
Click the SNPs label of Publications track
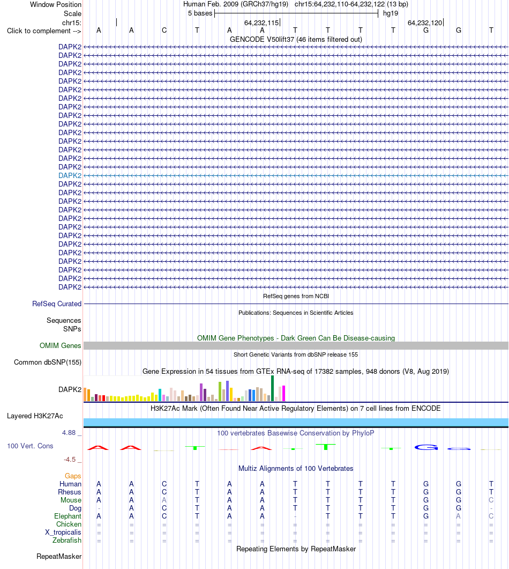point(72,329)
